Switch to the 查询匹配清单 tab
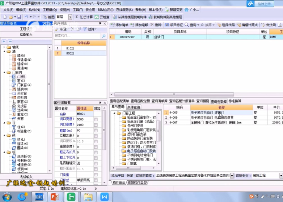 [x=119, y=101]
